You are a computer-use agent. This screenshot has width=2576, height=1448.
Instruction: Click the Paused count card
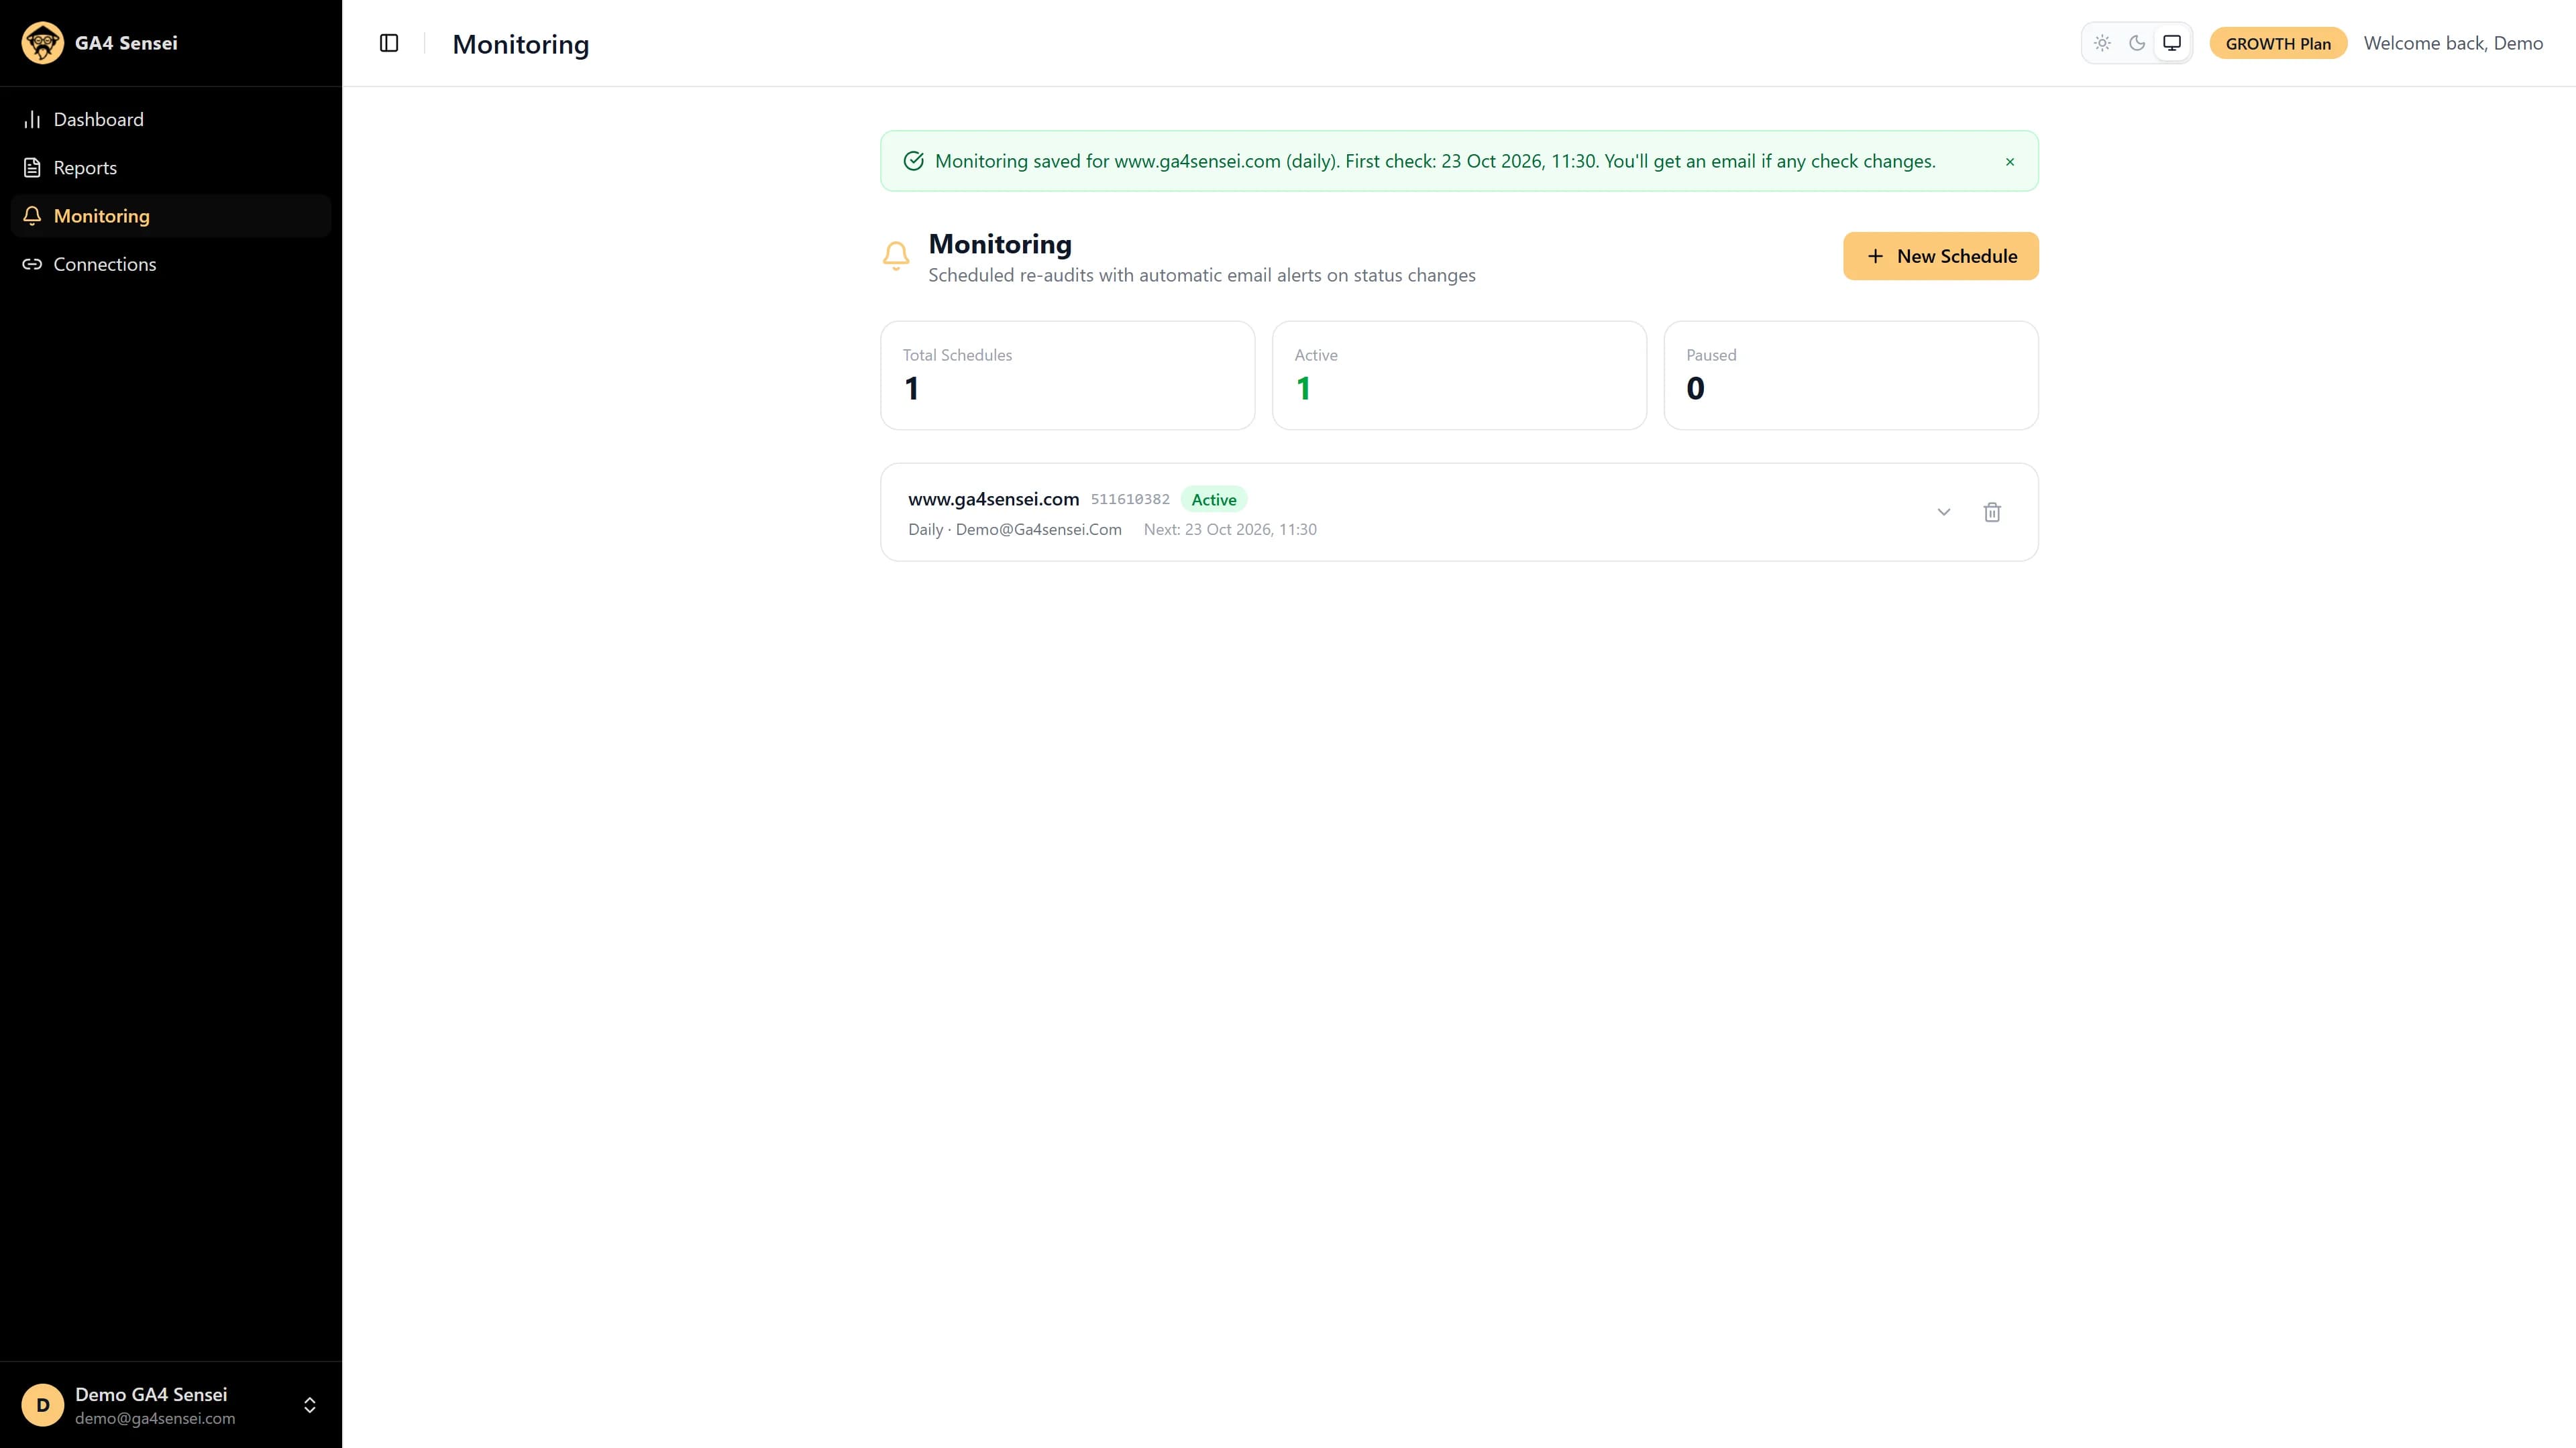(x=1851, y=375)
